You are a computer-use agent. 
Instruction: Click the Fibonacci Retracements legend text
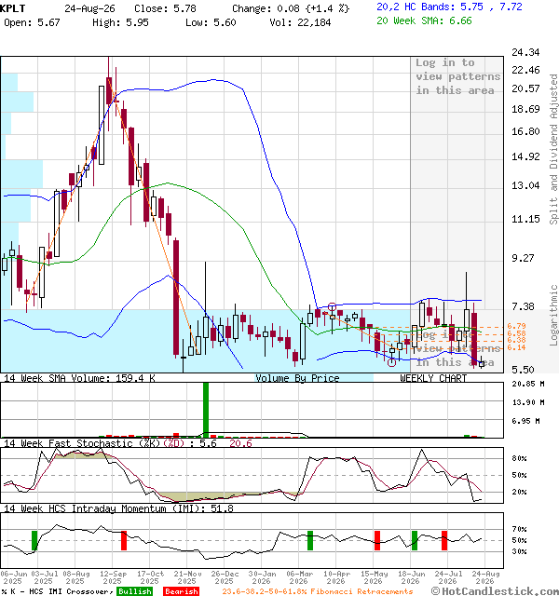click(x=318, y=591)
